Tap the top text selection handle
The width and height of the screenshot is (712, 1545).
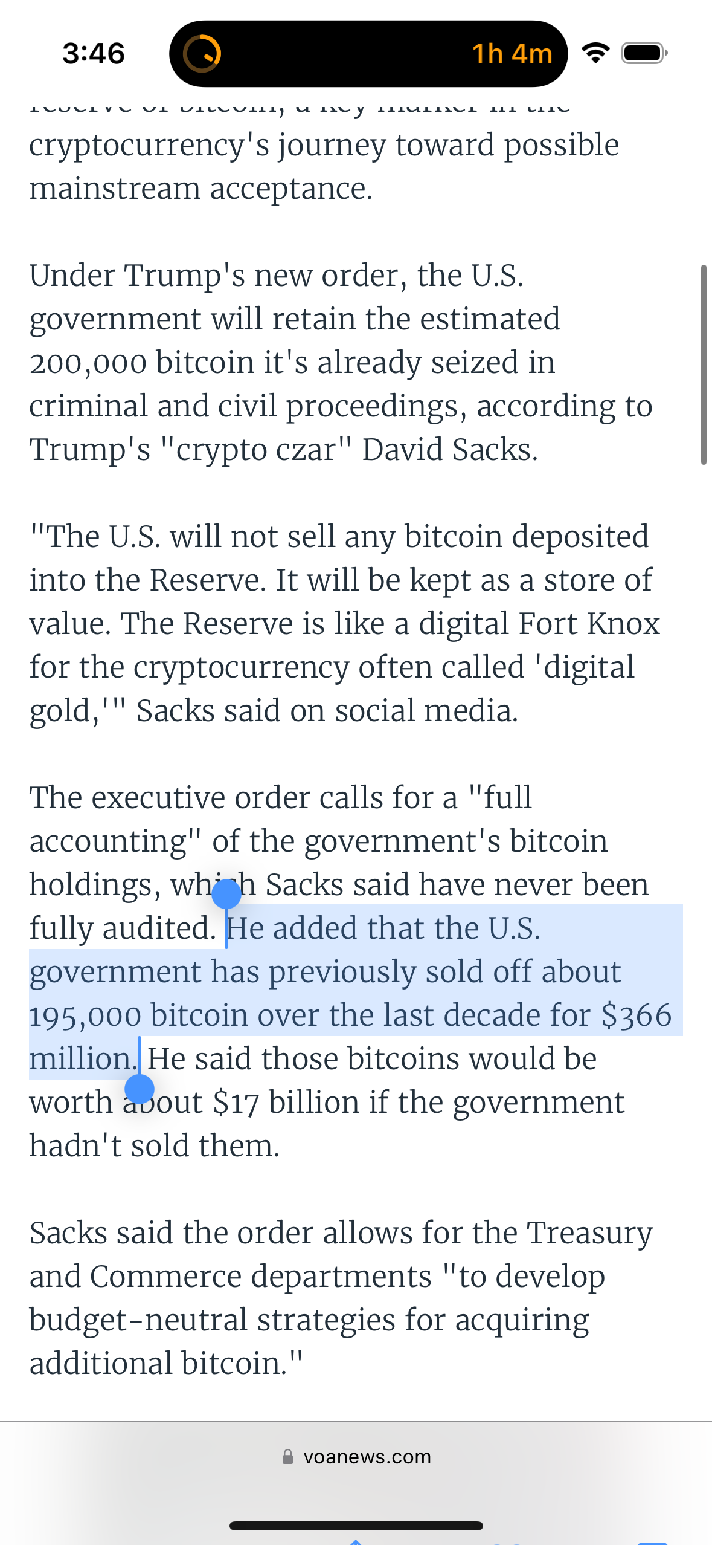point(226,895)
